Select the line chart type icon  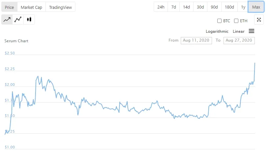[7, 20]
